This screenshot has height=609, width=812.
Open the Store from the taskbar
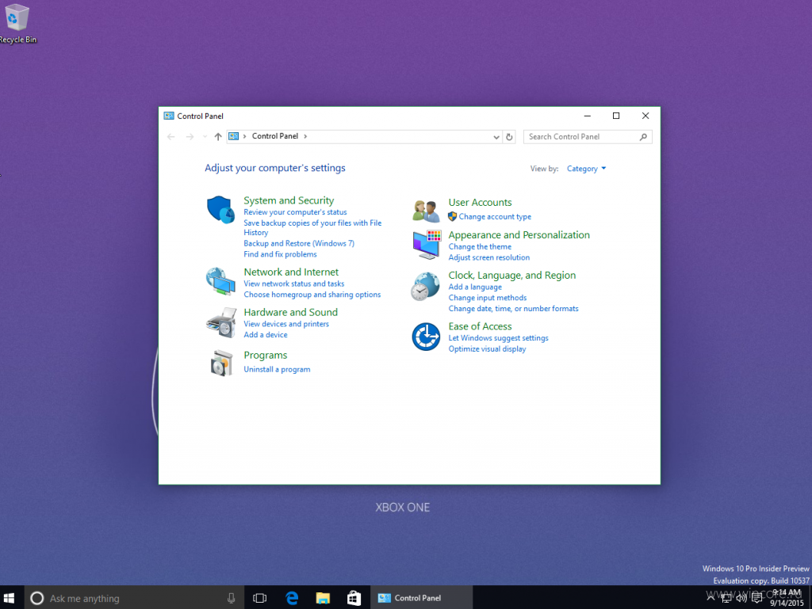pyautogui.click(x=354, y=598)
